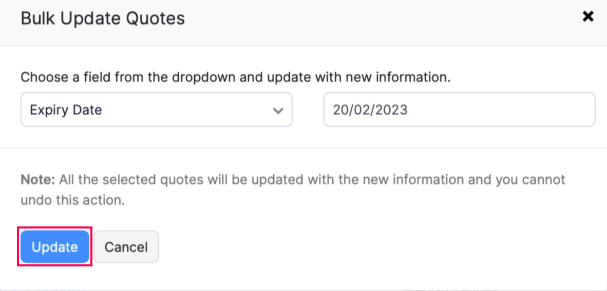
Task: Dismiss the dialog using Cancel
Action: [x=126, y=247]
